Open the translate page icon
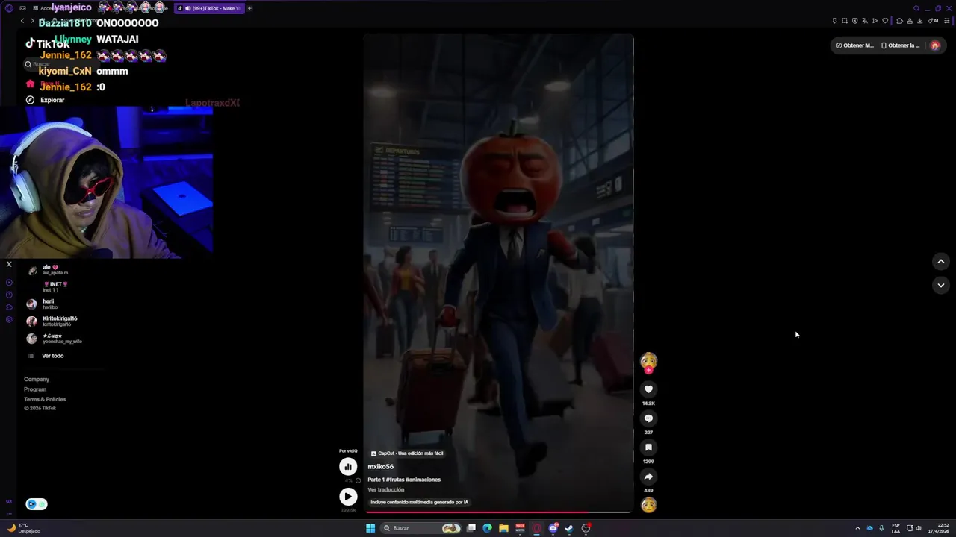The height and width of the screenshot is (537, 956). click(x=865, y=21)
